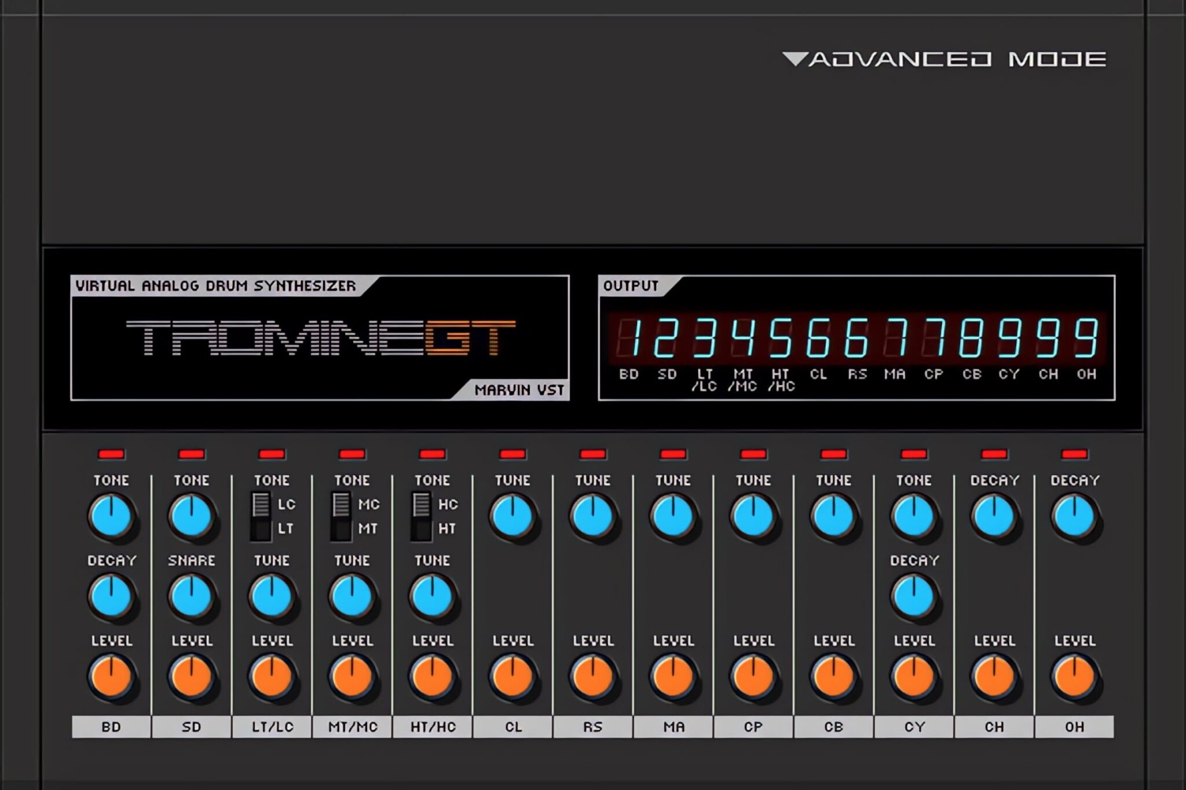
Task: Toggle the LC/LT switch
Action: (x=261, y=516)
